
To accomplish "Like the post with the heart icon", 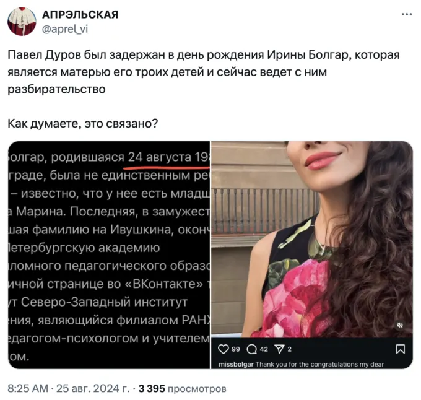I will coord(223,349).
